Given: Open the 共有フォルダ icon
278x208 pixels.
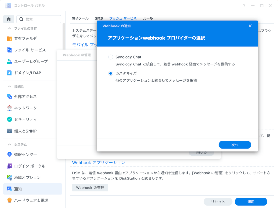Looking at the screenshot, I should [x=10, y=39].
